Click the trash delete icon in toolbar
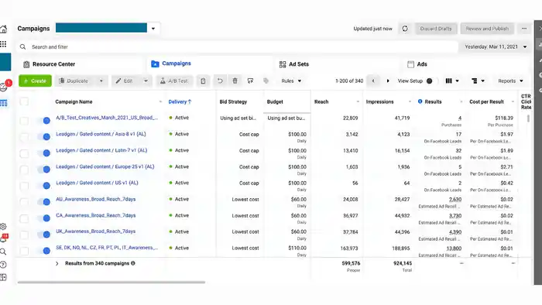This screenshot has height=305, width=542. [235, 81]
